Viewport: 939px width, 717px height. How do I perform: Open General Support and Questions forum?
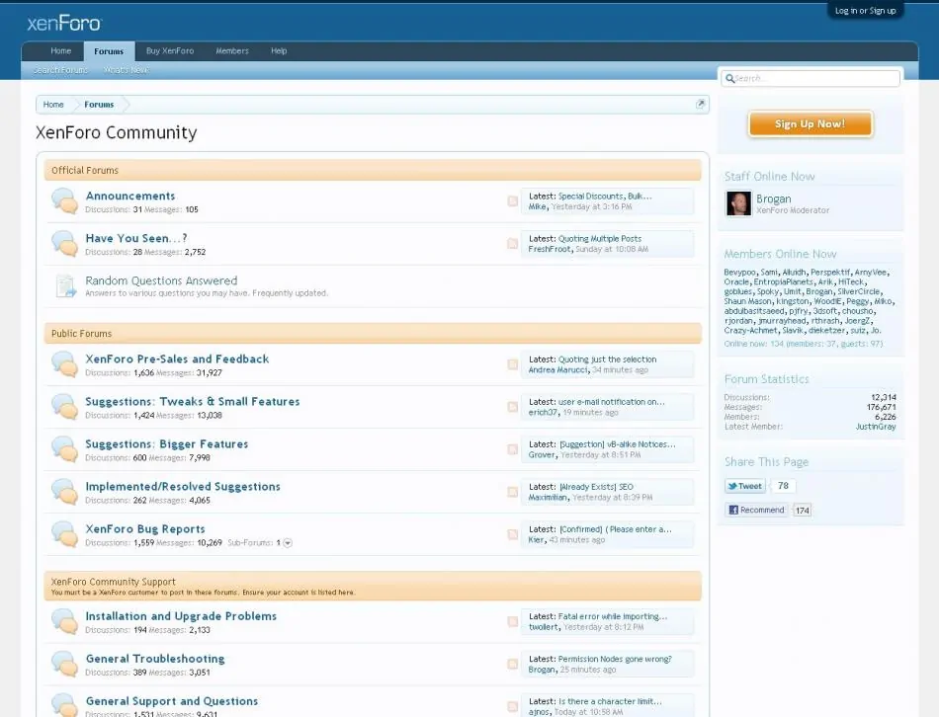coord(172,701)
